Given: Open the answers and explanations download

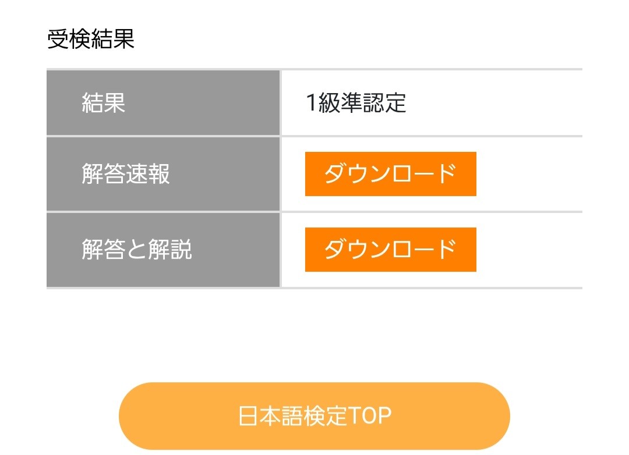Looking at the screenshot, I should coord(390,250).
